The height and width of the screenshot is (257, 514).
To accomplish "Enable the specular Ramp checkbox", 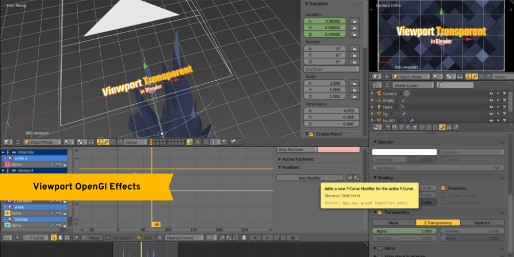I will coord(443,159).
